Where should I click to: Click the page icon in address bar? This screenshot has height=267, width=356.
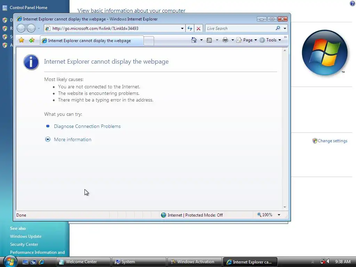click(x=47, y=29)
